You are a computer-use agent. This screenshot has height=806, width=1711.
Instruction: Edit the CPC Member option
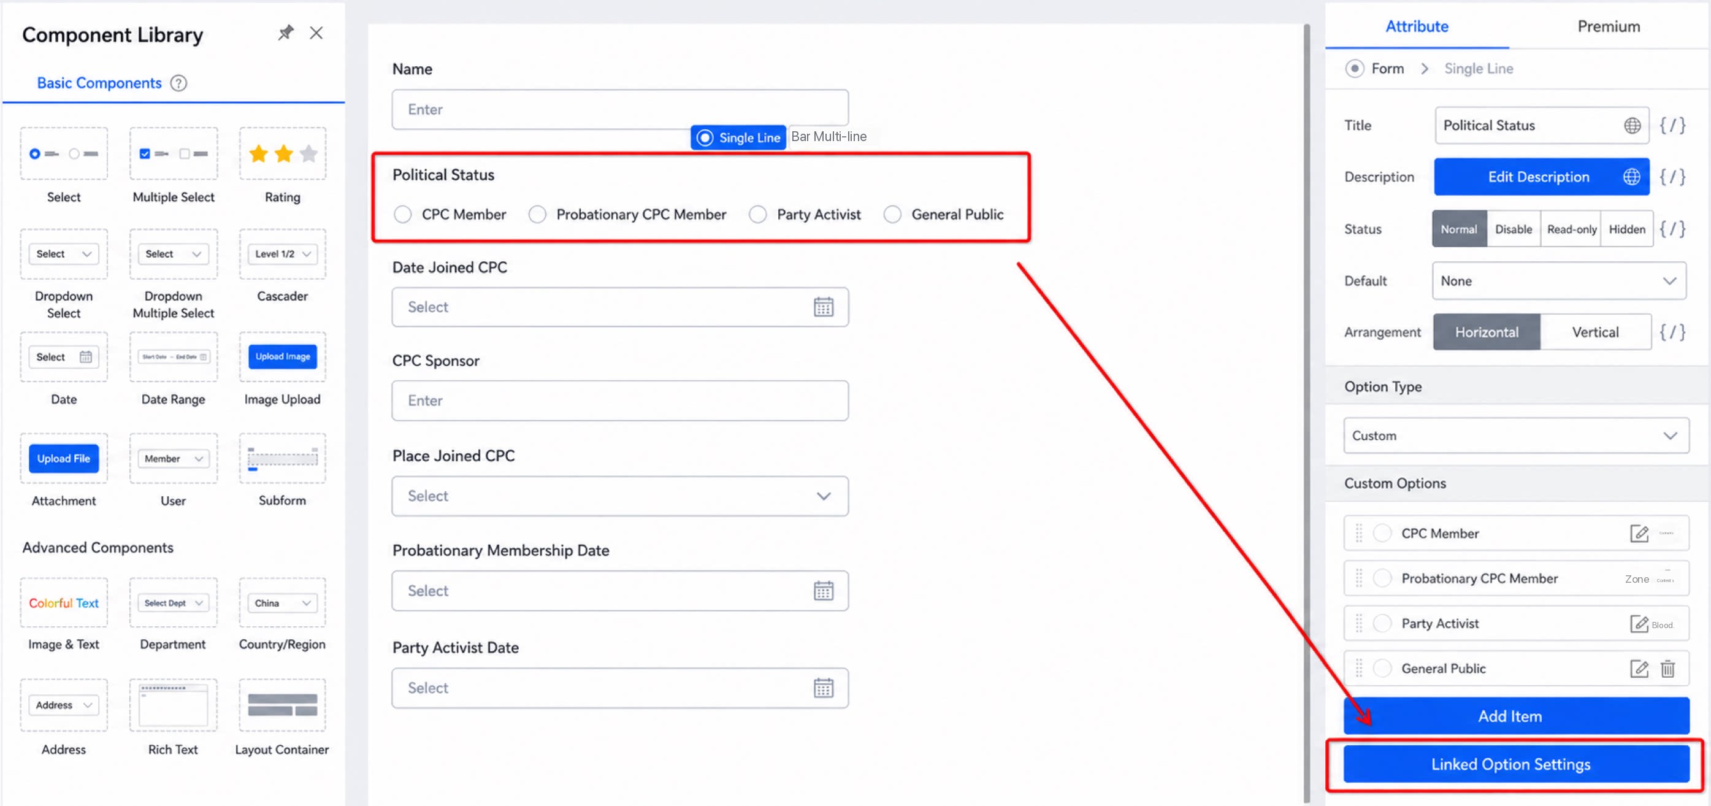pyautogui.click(x=1639, y=534)
